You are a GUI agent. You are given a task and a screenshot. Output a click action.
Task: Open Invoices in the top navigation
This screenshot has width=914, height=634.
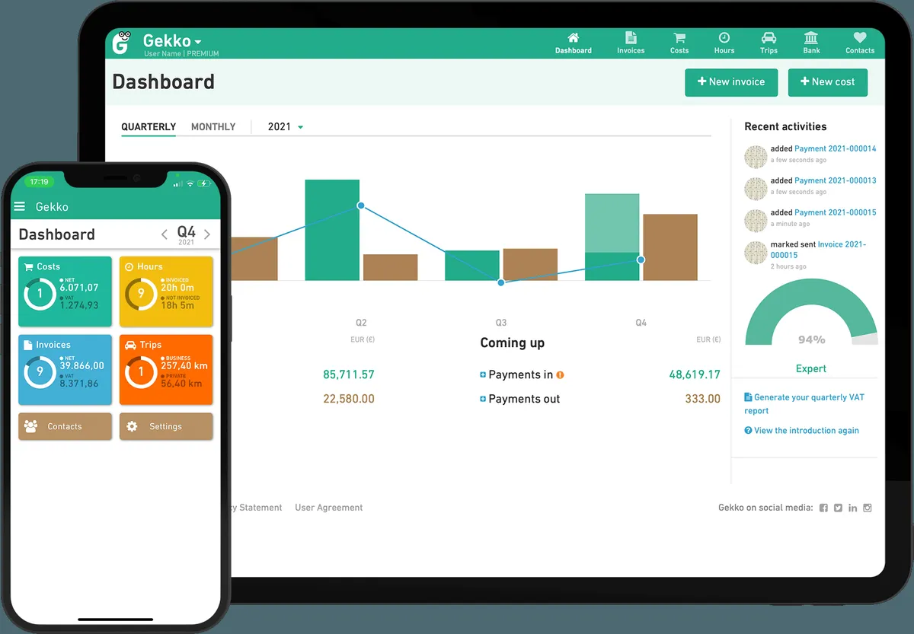631,43
